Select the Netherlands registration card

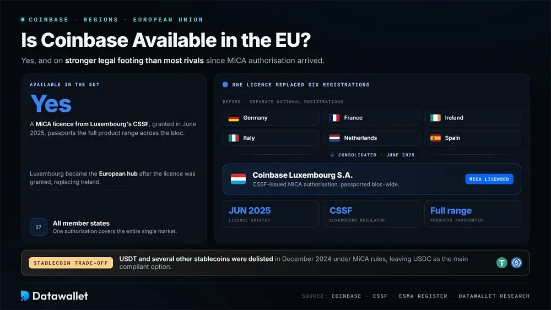[x=372, y=138]
